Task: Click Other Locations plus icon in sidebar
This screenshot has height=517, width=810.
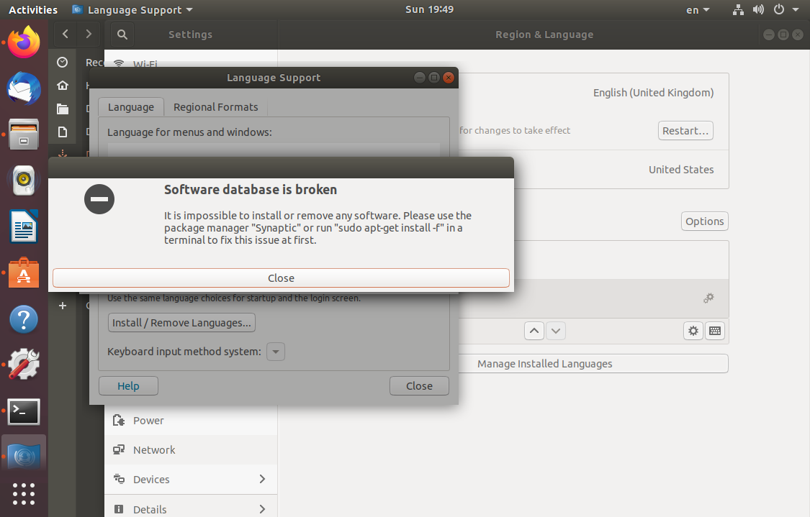Action: (x=63, y=306)
